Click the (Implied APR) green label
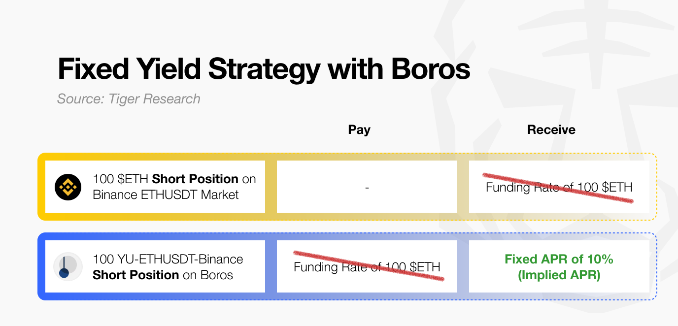The image size is (678, 326). [x=559, y=275]
